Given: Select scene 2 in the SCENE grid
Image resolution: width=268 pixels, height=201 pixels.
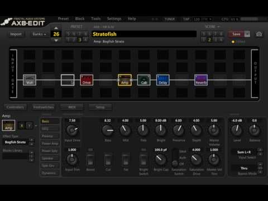Looking at the screenshot, I should [x=209, y=40].
